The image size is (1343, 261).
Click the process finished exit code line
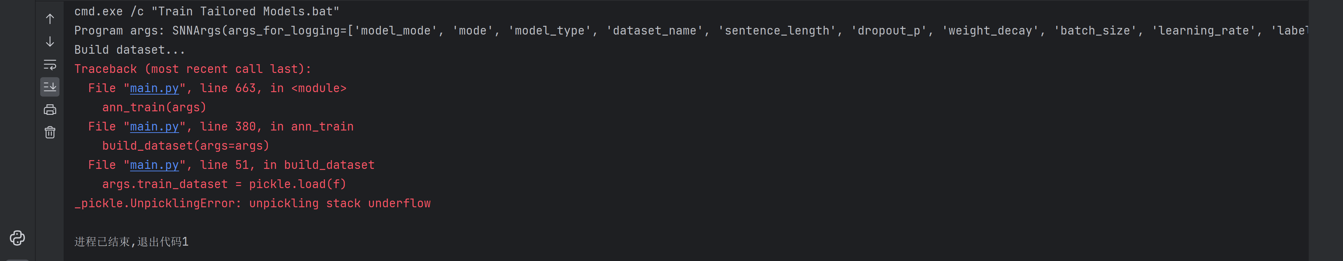pos(132,242)
